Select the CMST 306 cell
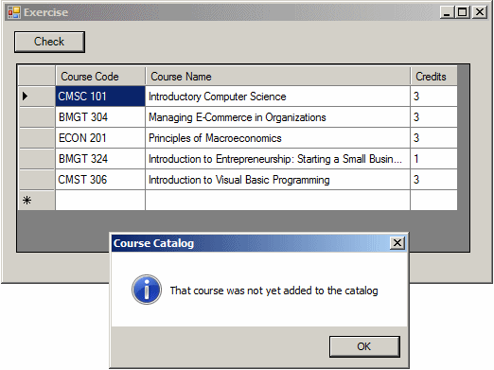 coord(100,180)
